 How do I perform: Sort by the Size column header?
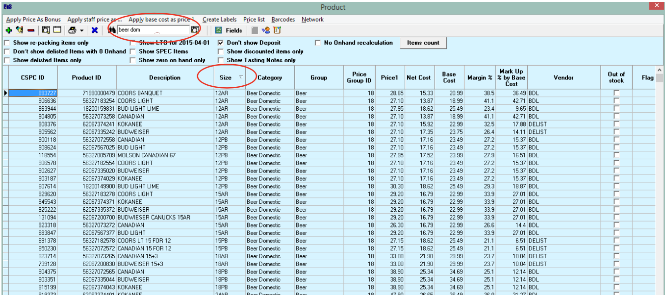(x=230, y=77)
